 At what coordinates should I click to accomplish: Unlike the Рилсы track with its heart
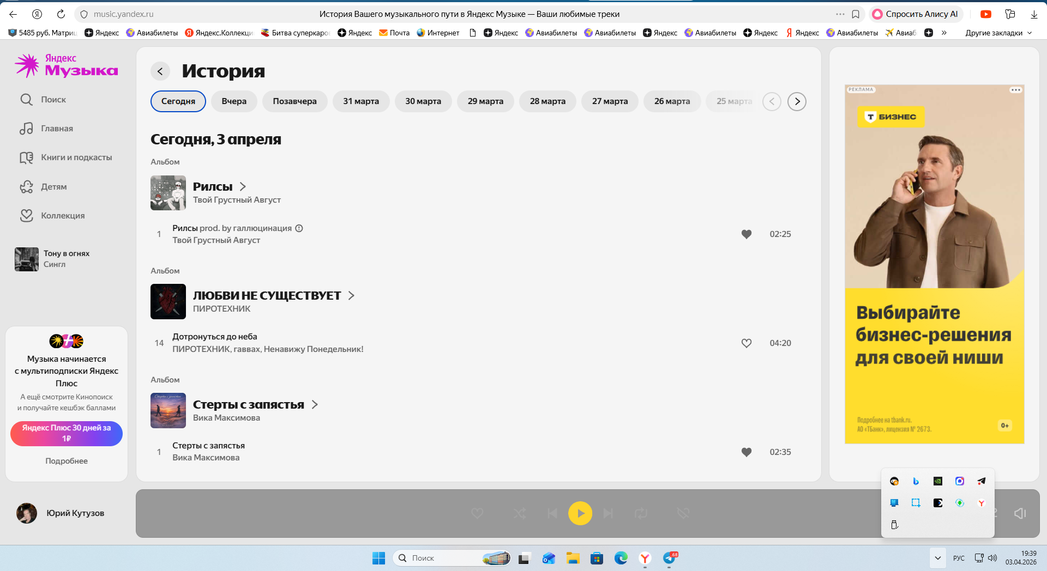coord(747,234)
